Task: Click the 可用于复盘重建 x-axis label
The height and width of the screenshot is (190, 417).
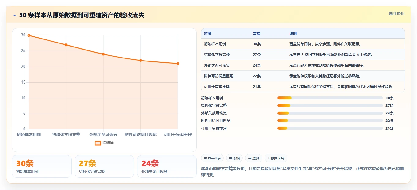Action: 178,135
